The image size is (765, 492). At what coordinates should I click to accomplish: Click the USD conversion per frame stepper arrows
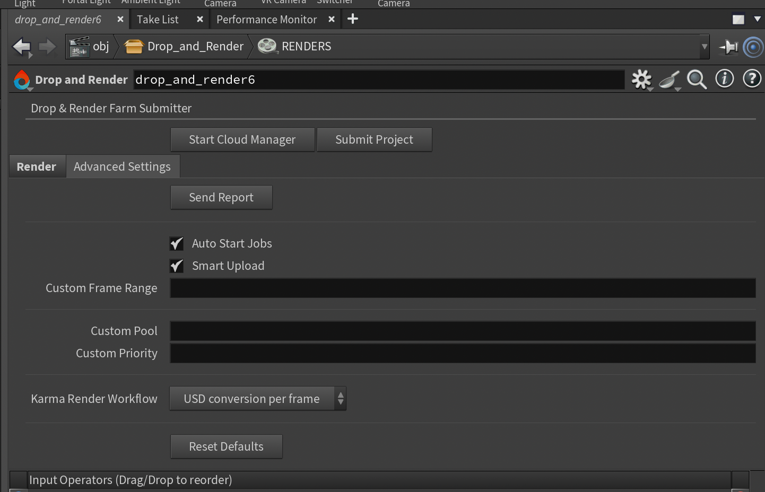(x=341, y=398)
